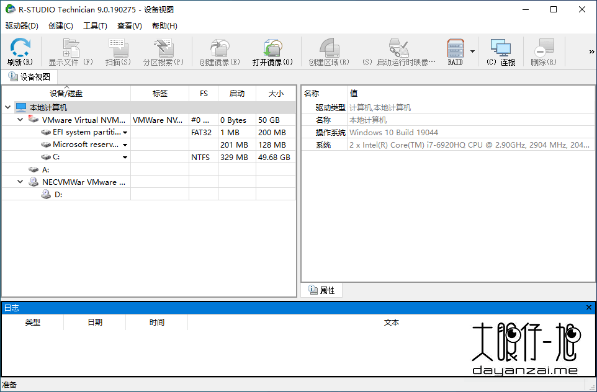Screen dimensions: 597x392
Task: Click the Windows 10 Build 19044 value
Action: coord(393,133)
